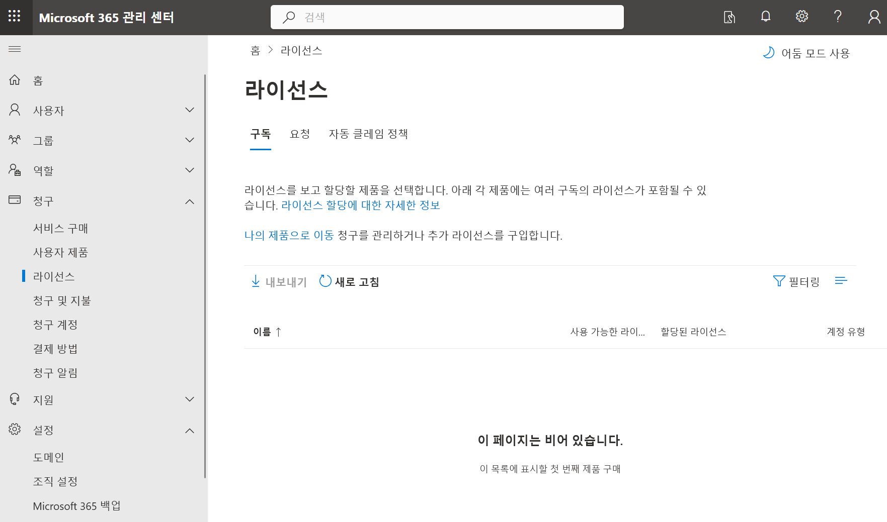The image size is (887, 522).
Task: Open 홈 label in sidebar
Action: (38, 80)
